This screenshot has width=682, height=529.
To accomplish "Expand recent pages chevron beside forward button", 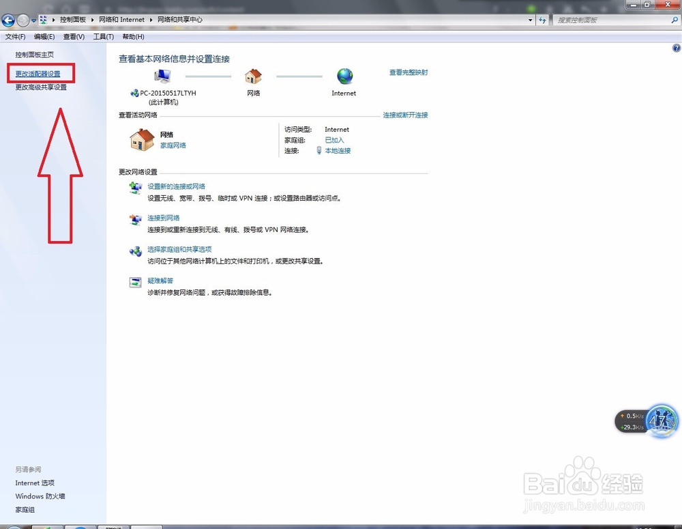I will 33,20.
